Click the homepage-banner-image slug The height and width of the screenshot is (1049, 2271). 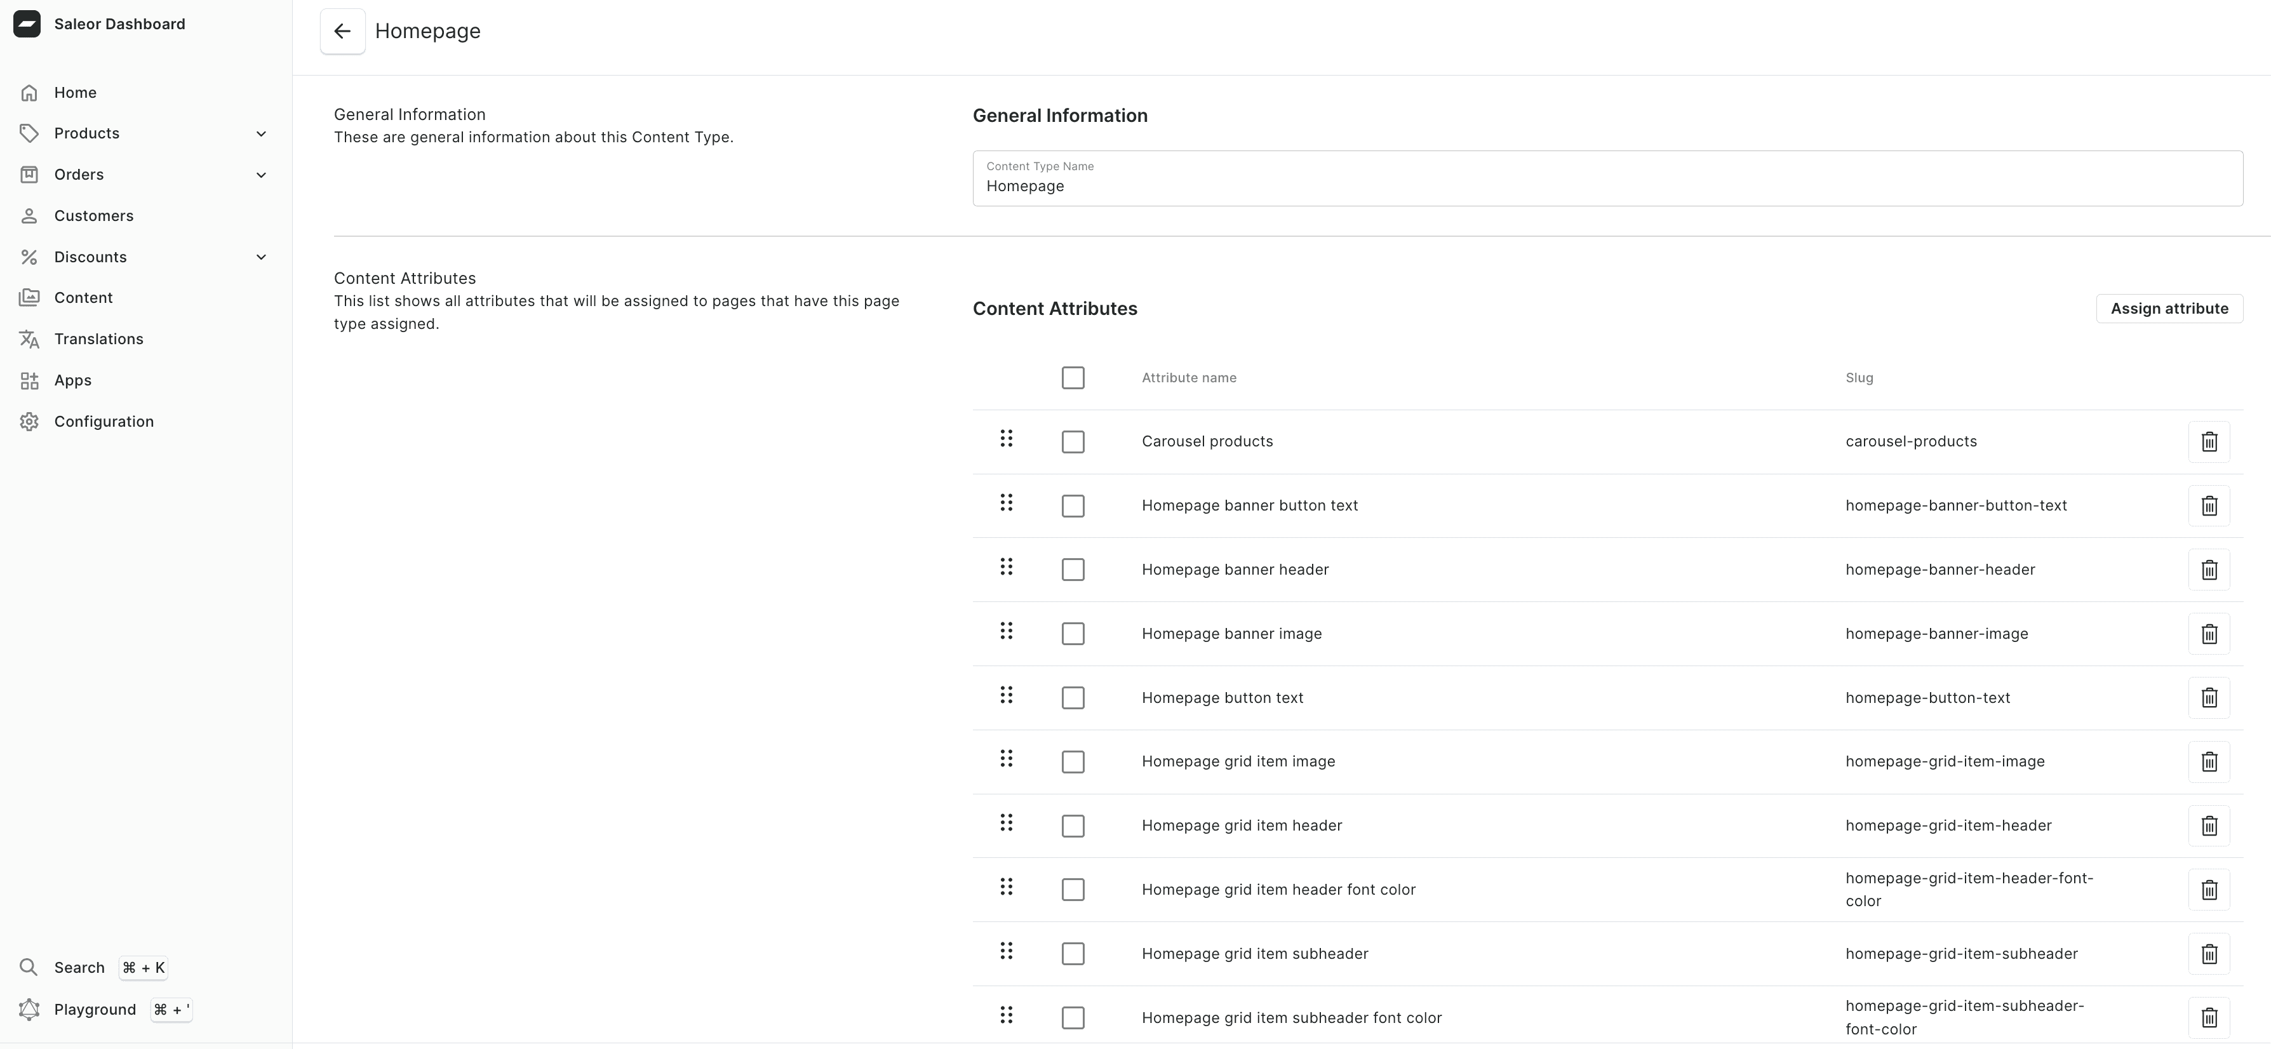(1936, 634)
